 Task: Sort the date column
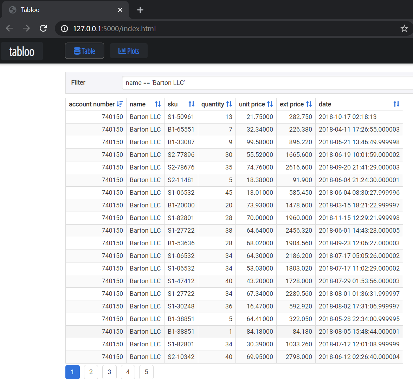396,104
